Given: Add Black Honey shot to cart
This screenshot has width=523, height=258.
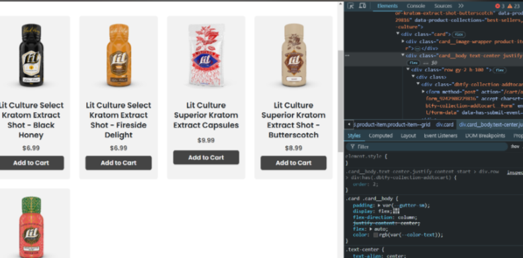Looking at the screenshot, I should [31, 163].
